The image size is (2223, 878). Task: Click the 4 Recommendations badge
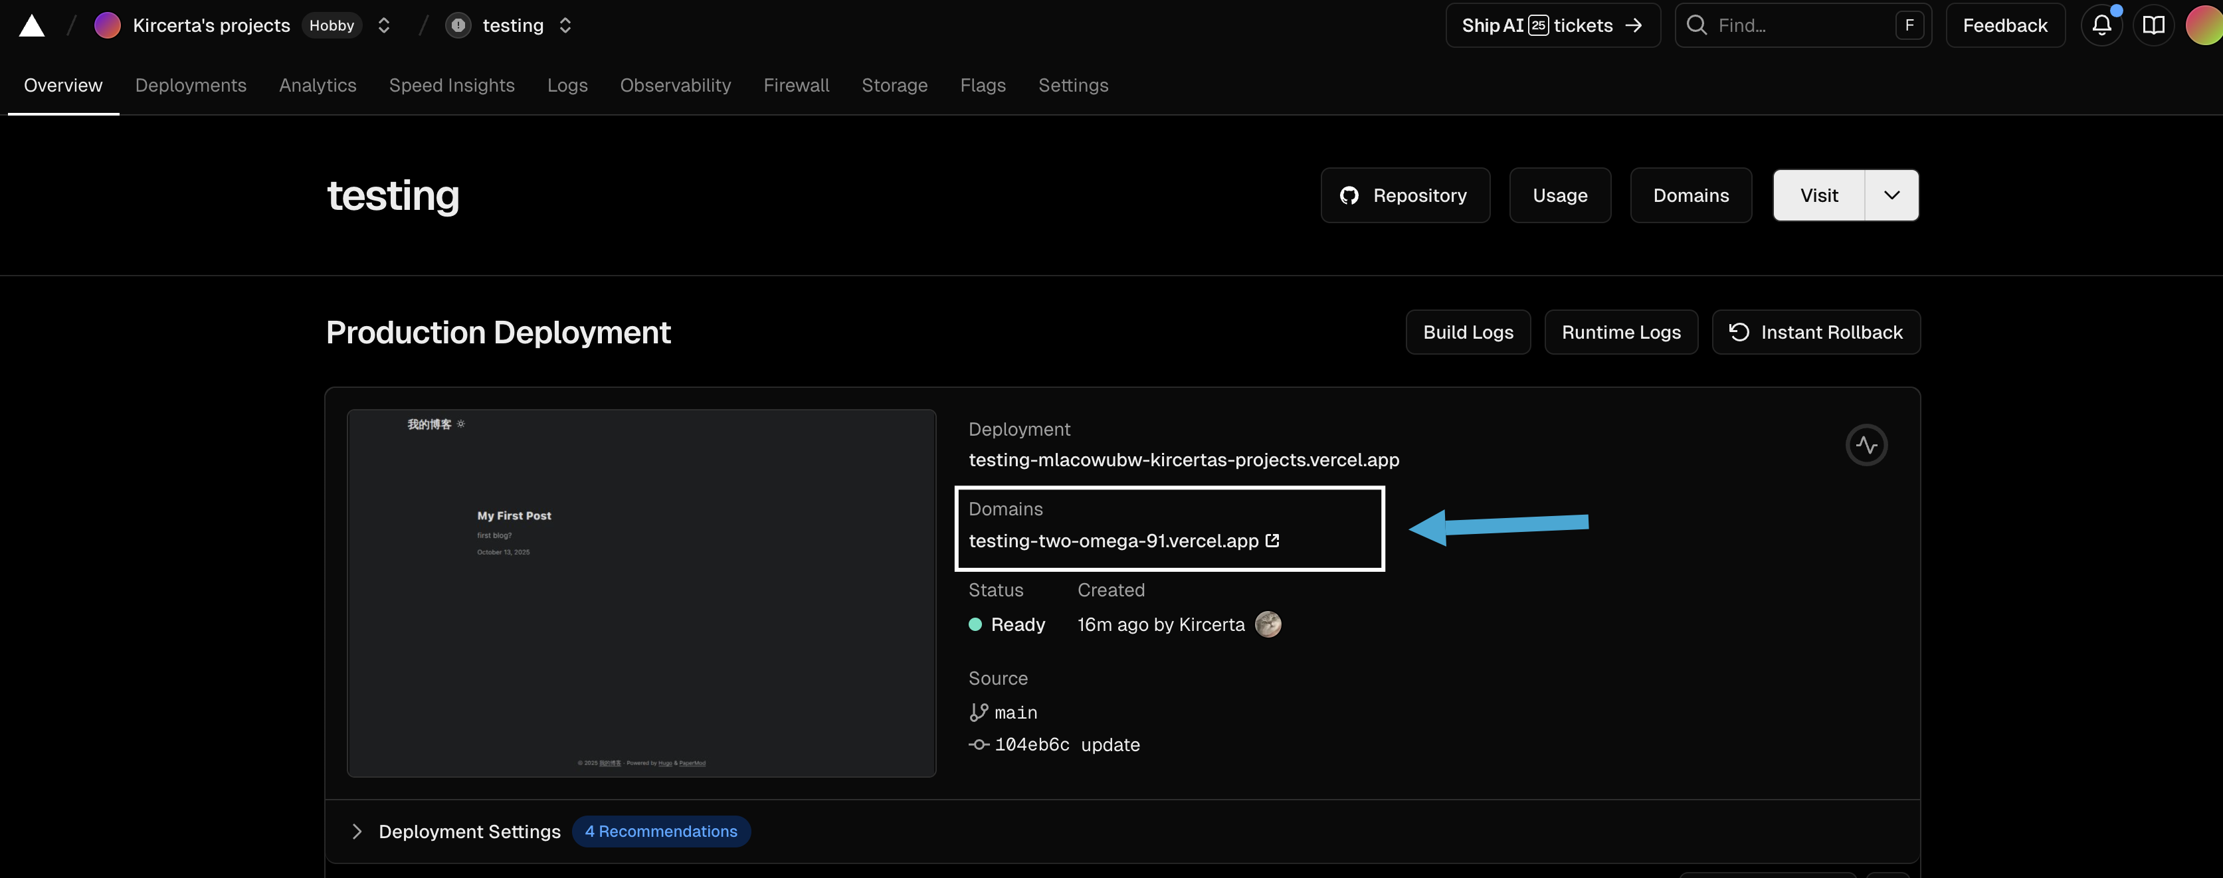click(661, 832)
